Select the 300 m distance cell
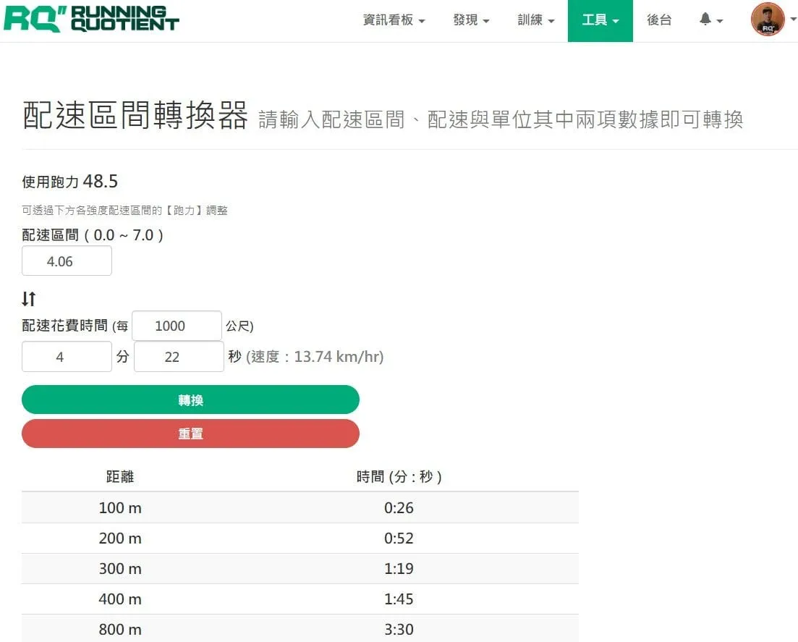The image size is (798, 642). coord(120,569)
